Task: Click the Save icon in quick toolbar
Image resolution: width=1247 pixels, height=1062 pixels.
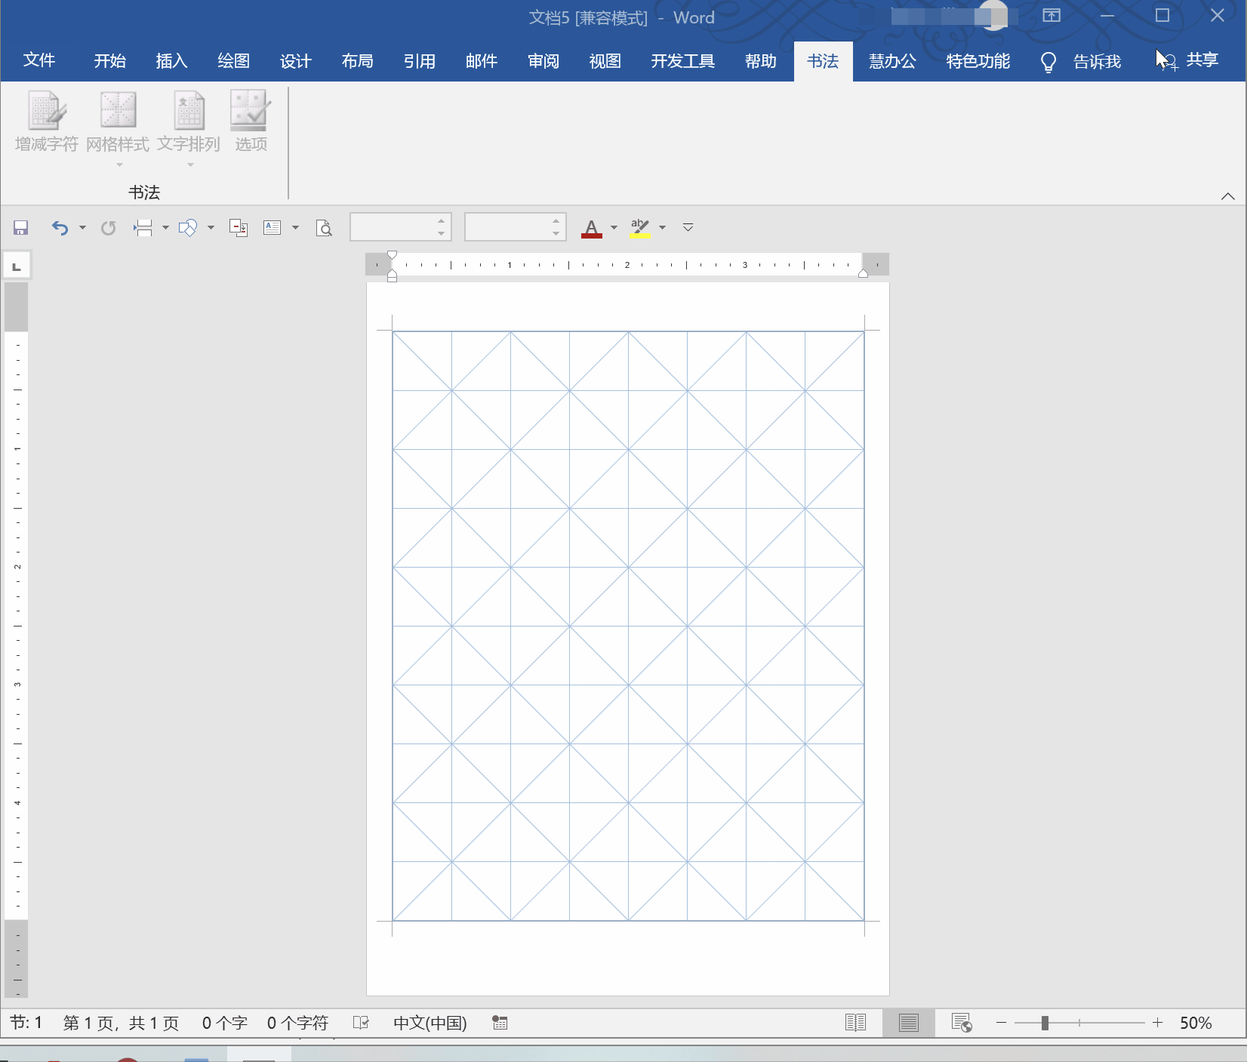Action: coord(21,228)
